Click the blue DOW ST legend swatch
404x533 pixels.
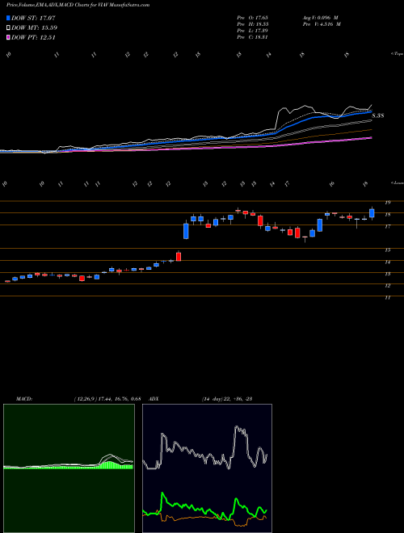coord(9,18)
